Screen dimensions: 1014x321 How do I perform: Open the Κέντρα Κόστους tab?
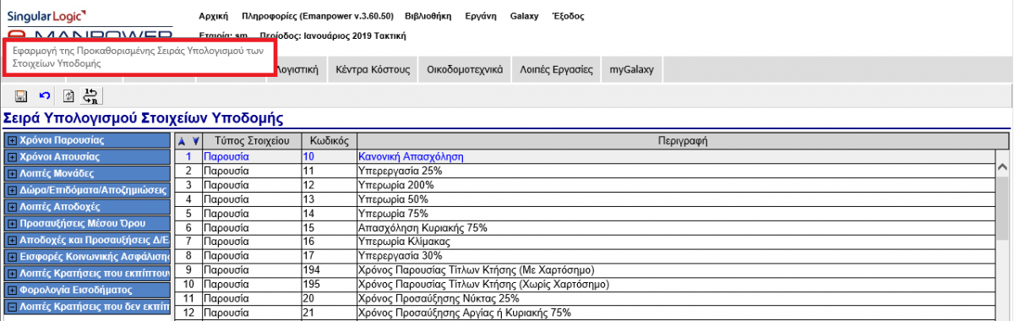(372, 70)
